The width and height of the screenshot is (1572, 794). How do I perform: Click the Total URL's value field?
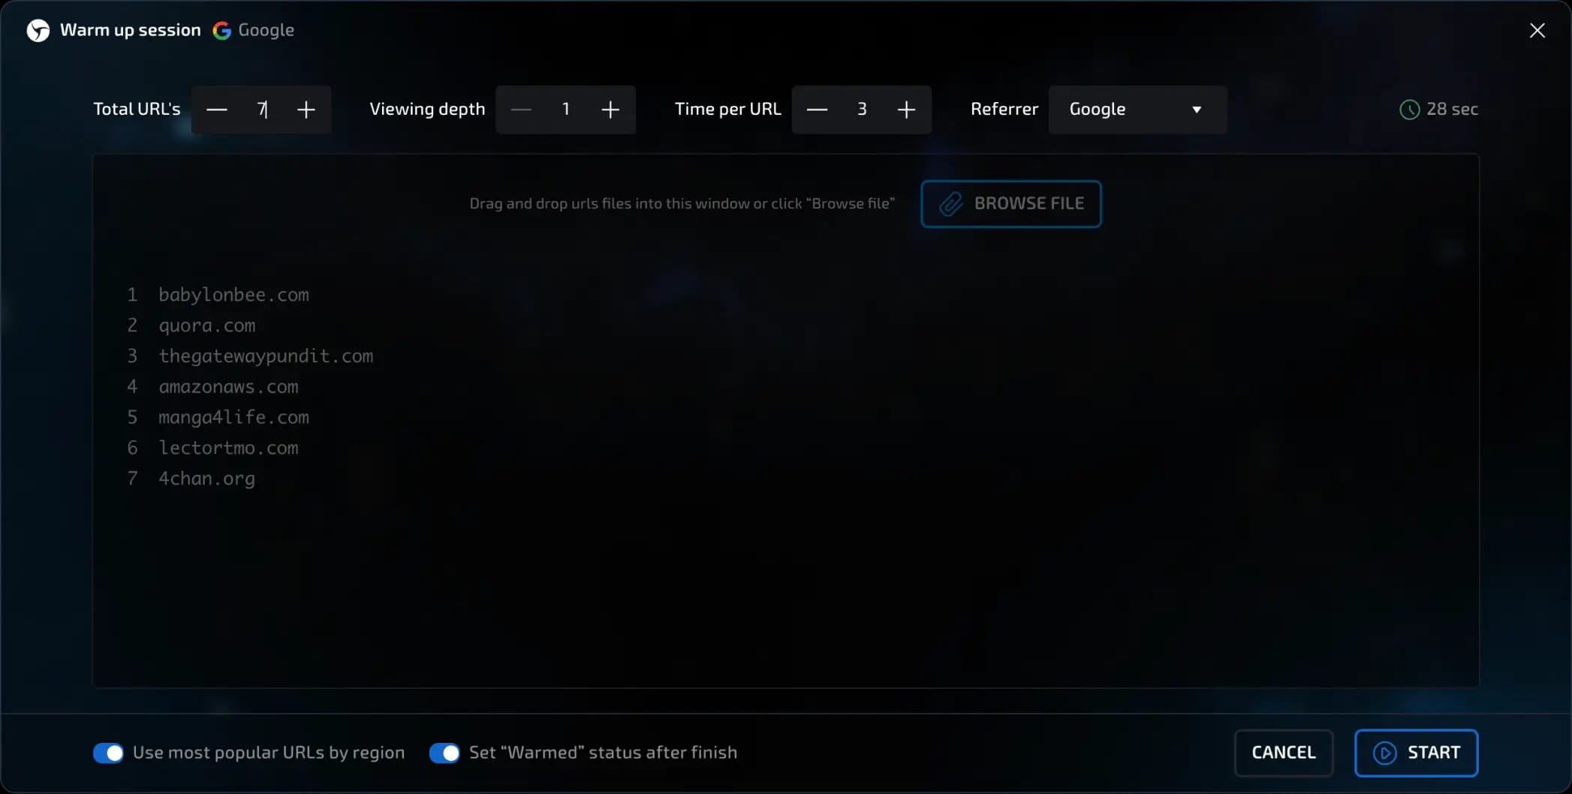(261, 110)
